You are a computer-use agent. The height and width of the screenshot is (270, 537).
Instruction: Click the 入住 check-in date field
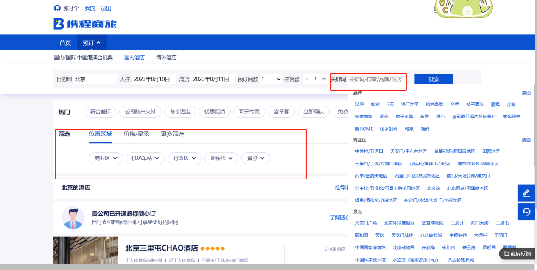point(154,79)
